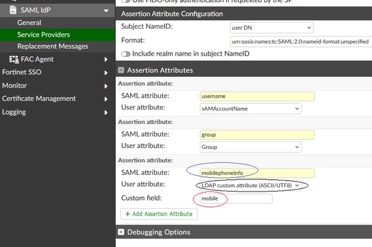Expand the Fortinet SSO submenu arrow

pos(106,73)
